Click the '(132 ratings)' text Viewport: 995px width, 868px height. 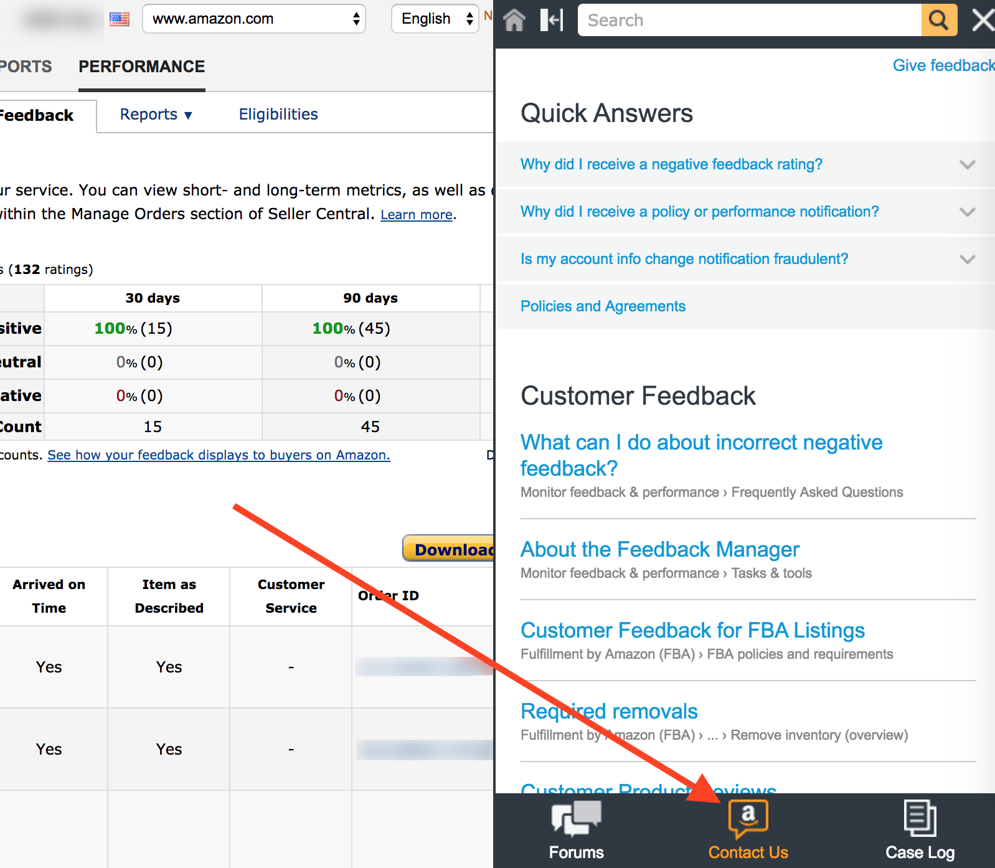tap(50, 270)
